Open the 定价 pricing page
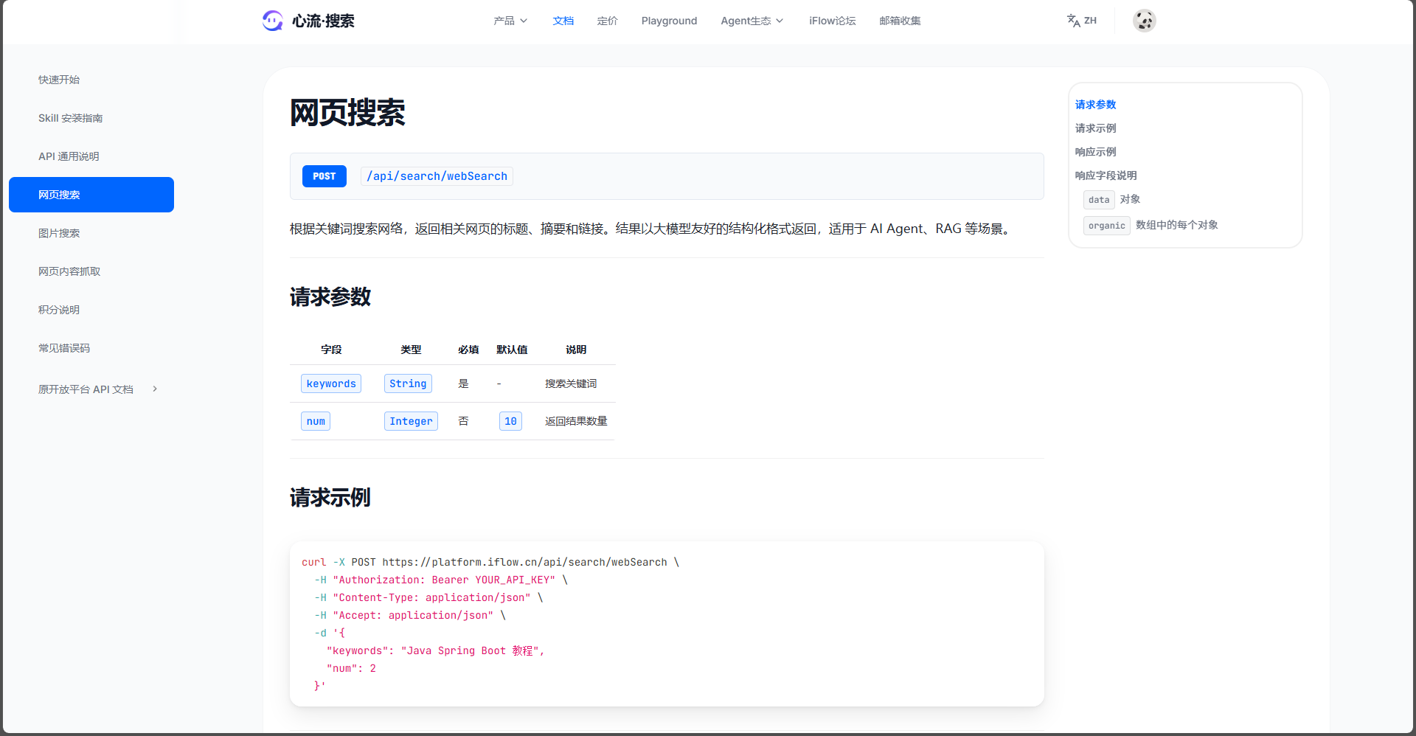 click(607, 21)
